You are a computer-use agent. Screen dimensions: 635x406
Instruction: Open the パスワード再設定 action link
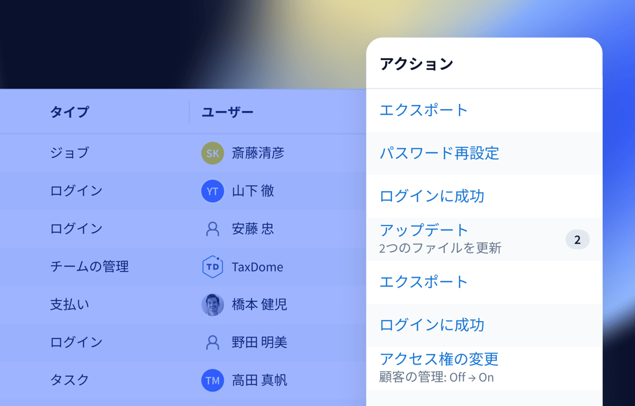click(x=439, y=153)
